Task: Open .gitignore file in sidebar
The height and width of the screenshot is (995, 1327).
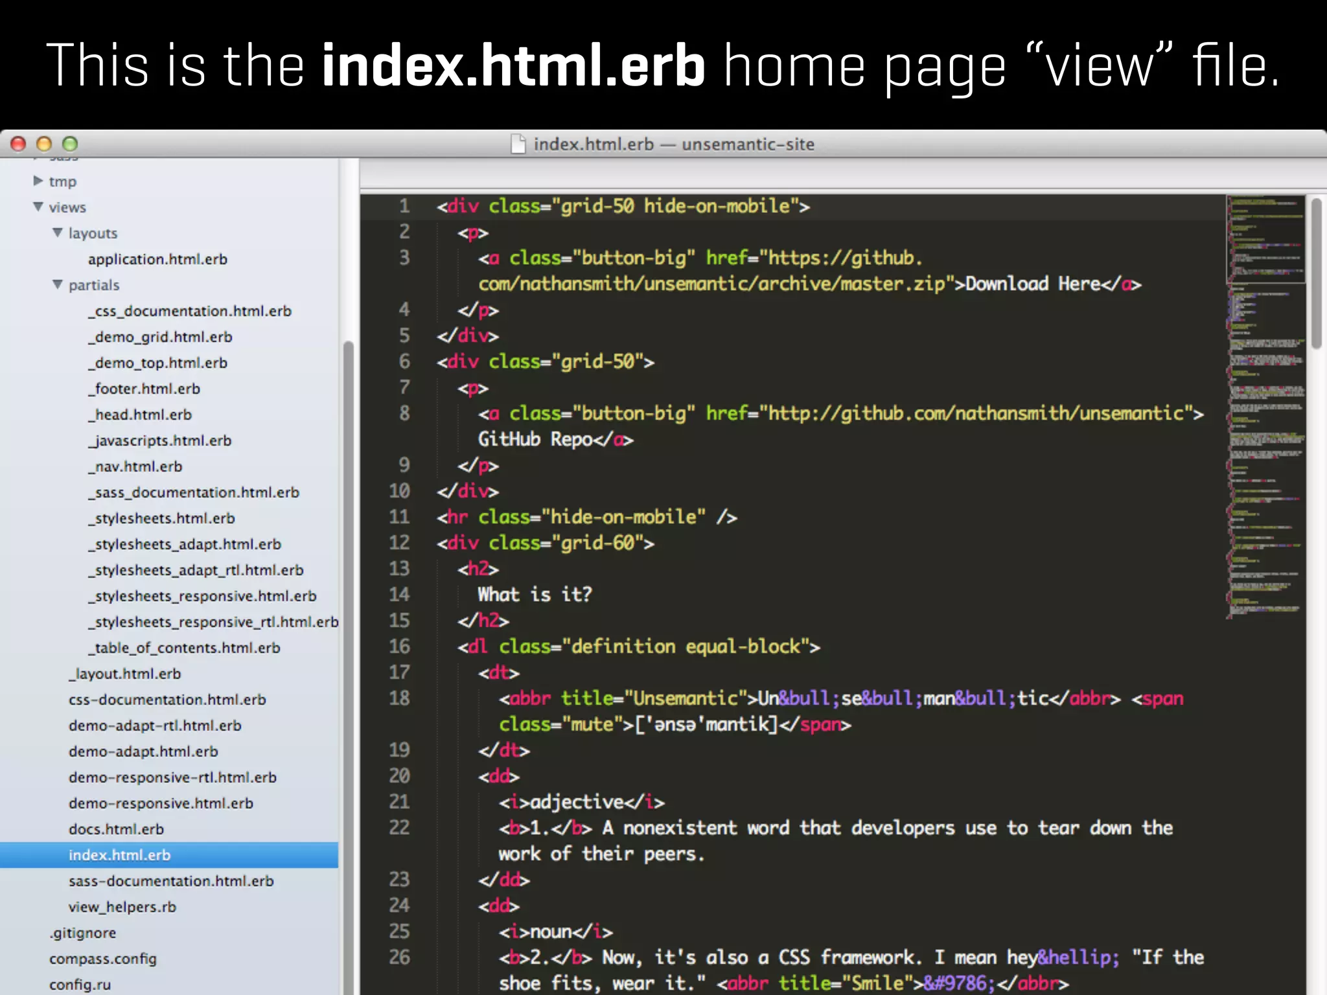Action: pos(82,933)
